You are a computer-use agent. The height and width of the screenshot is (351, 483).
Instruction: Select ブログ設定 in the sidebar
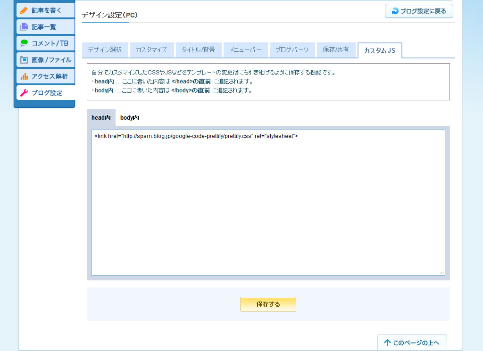pyautogui.click(x=46, y=93)
